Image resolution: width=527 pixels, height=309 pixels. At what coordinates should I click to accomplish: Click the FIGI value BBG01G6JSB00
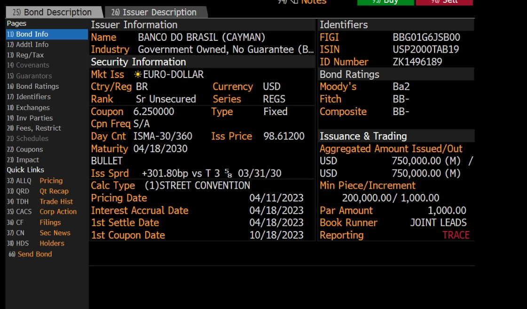coord(426,37)
